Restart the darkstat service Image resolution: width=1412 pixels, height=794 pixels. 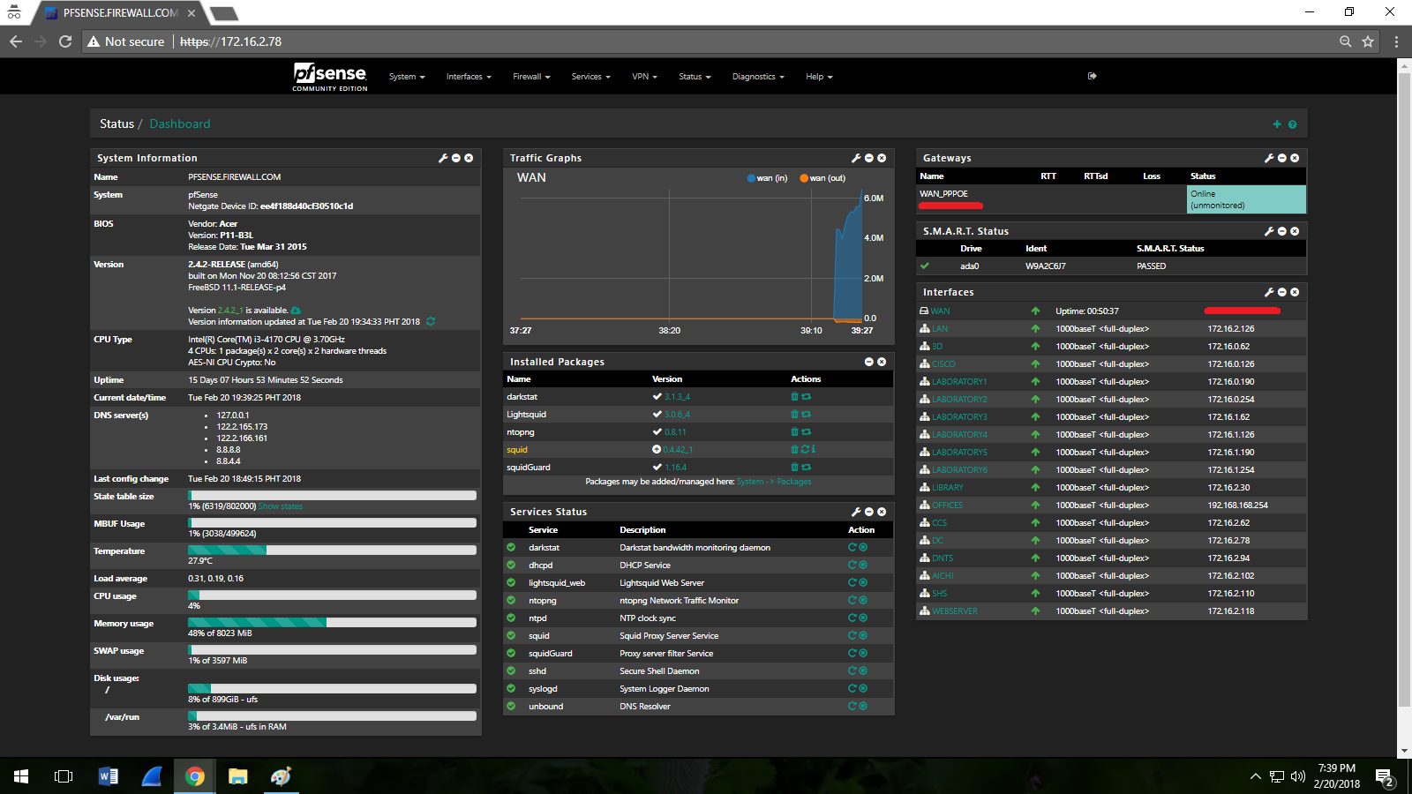(852, 548)
